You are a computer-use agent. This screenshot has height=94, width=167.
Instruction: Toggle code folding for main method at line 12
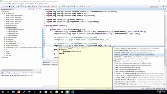coord(46,30)
